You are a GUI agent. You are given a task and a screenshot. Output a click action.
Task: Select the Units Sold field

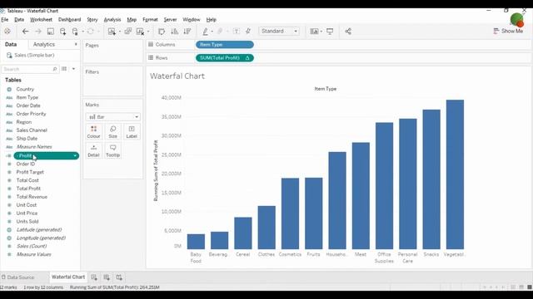[27, 222]
